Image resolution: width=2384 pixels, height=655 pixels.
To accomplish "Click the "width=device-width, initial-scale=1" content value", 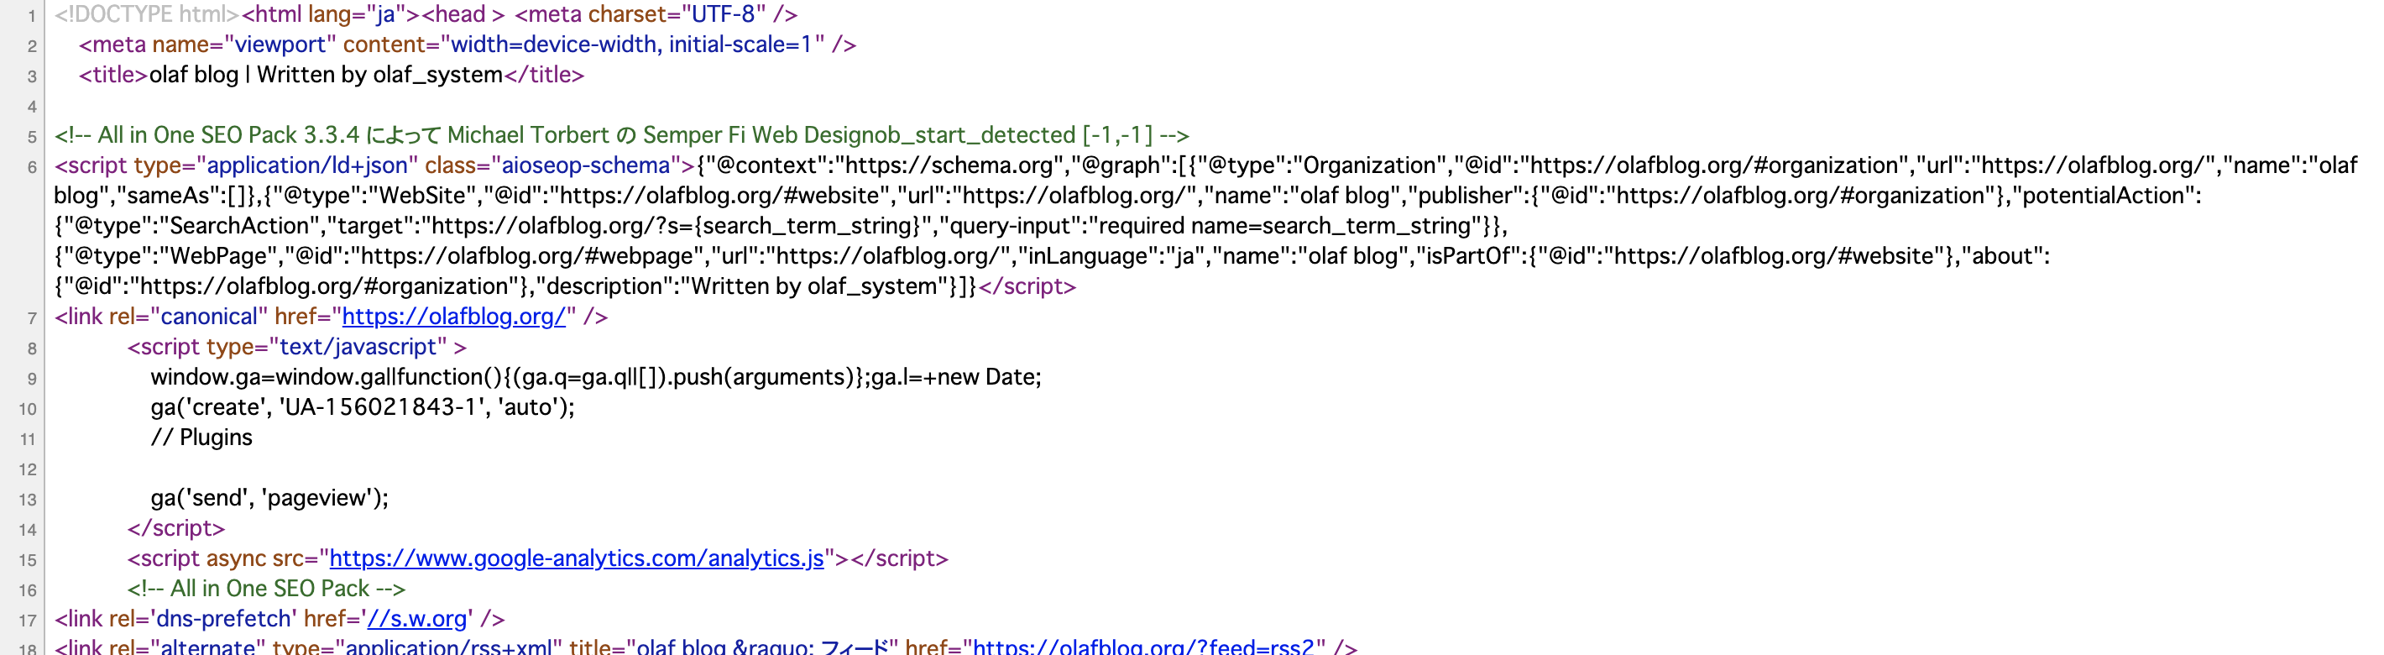I will point(632,45).
